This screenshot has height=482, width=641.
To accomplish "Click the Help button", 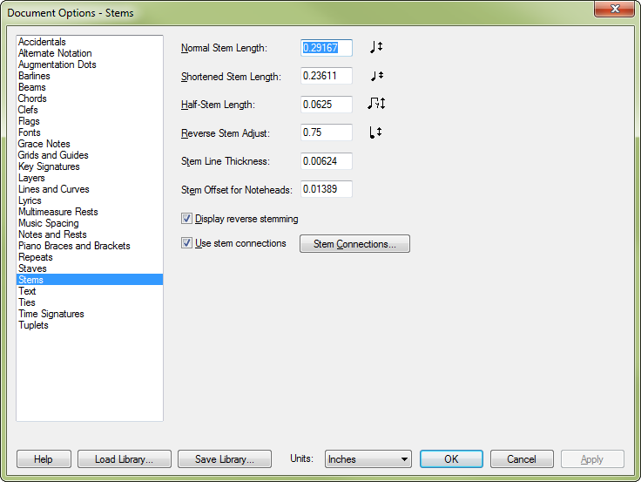I will 43,459.
